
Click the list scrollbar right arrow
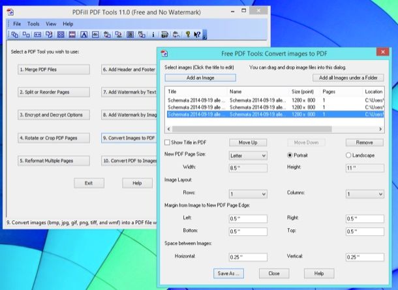[380, 129]
